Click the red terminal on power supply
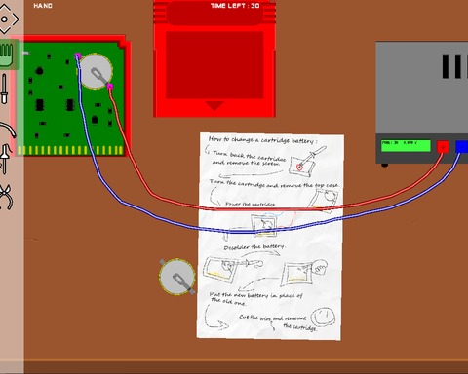This screenshot has height=374, width=468. 443,147
